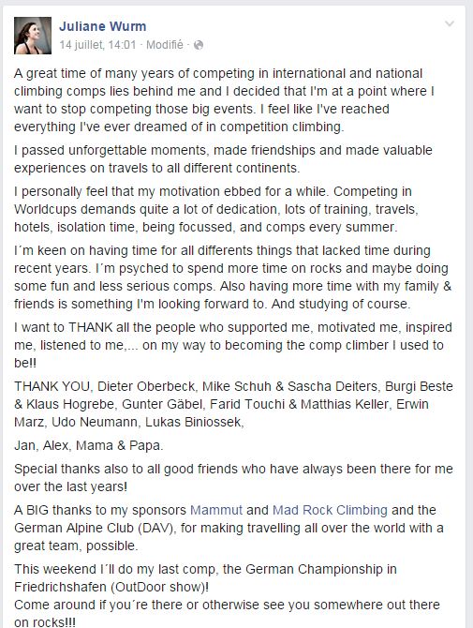Screen dimensions: 473x628
Task: Click the German Alpine Club (DAV) text
Action: click(96, 528)
